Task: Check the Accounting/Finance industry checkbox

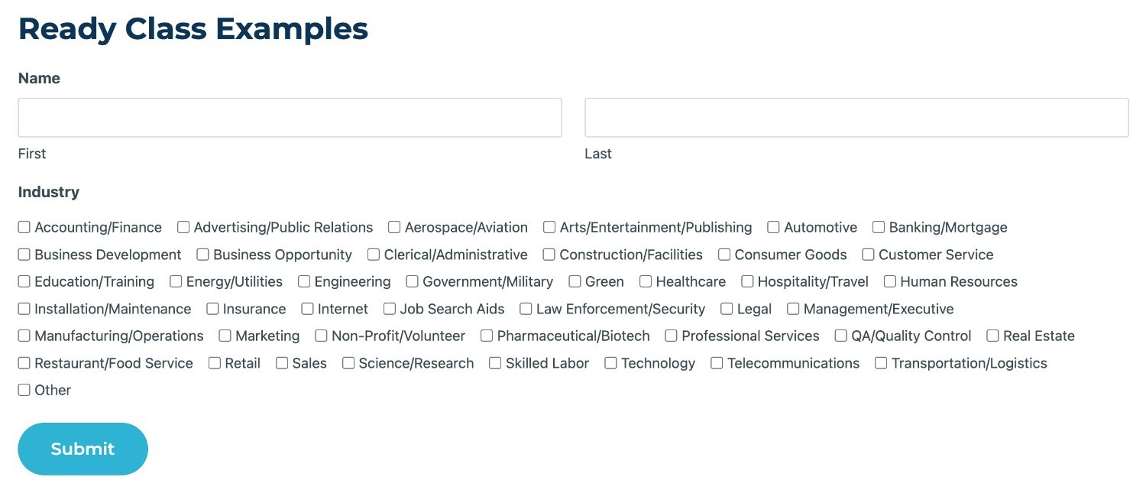Action: (24, 227)
